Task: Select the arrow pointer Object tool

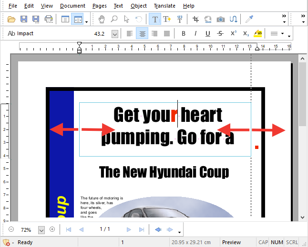Action: [x=127, y=19]
